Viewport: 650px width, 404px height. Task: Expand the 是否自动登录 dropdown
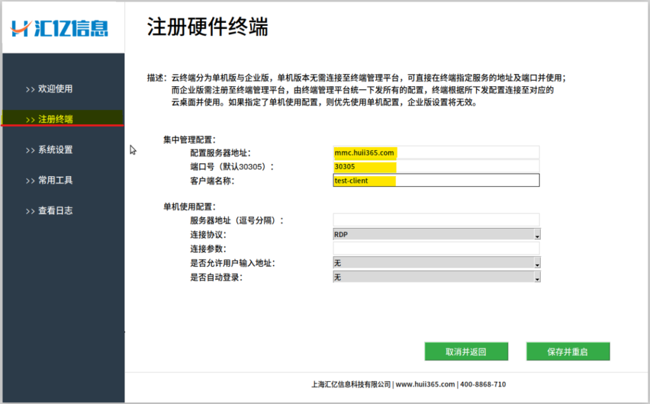pos(436,277)
